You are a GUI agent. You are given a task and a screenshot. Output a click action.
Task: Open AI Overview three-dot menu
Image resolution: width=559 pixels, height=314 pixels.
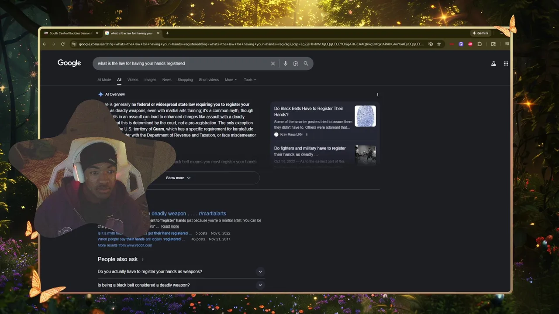(x=378, y=94)
